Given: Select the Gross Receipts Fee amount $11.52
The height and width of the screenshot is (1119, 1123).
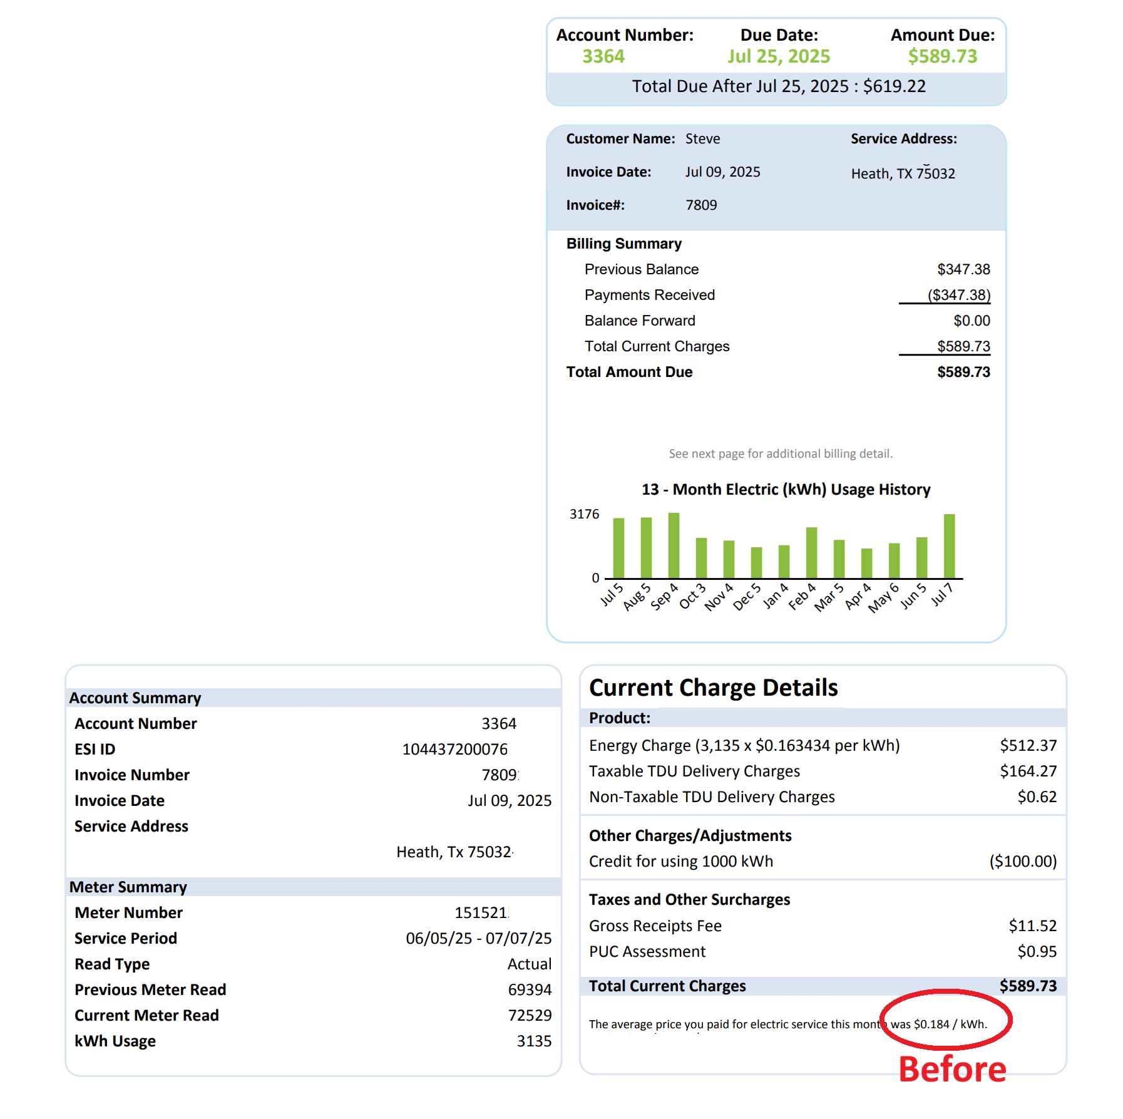Looking at the screenshot, I should [1032, 926].
